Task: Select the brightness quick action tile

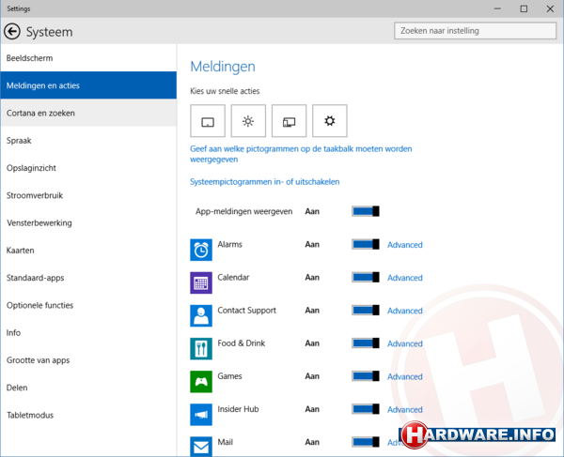Action: point(248,121)
